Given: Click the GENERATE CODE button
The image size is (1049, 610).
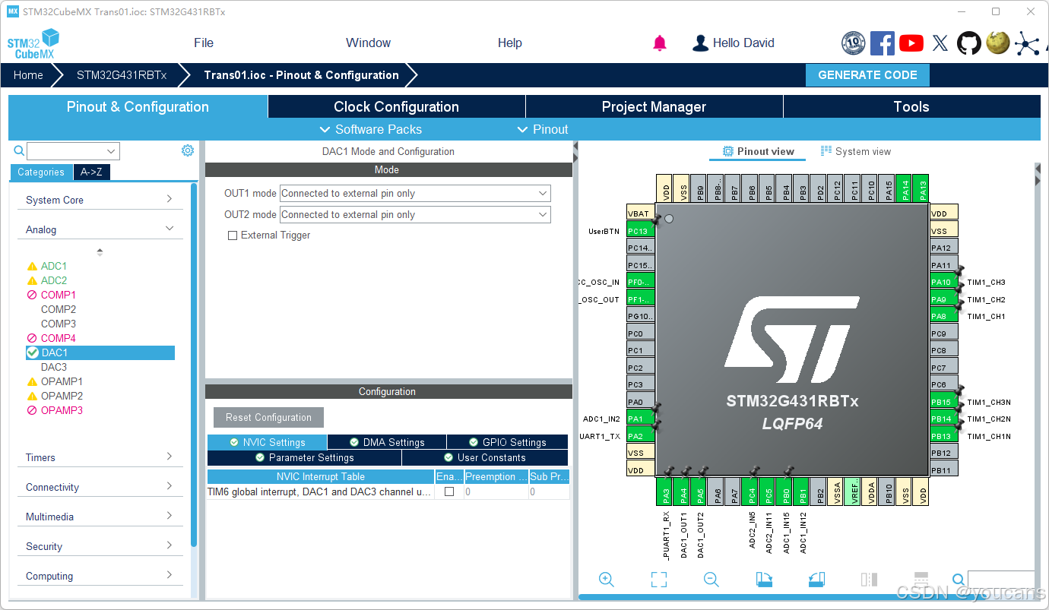Looking at the screenshot, I should click(x=867, y=75).
